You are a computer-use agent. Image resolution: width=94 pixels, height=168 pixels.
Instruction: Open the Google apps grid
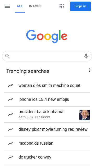click(62, 6)
